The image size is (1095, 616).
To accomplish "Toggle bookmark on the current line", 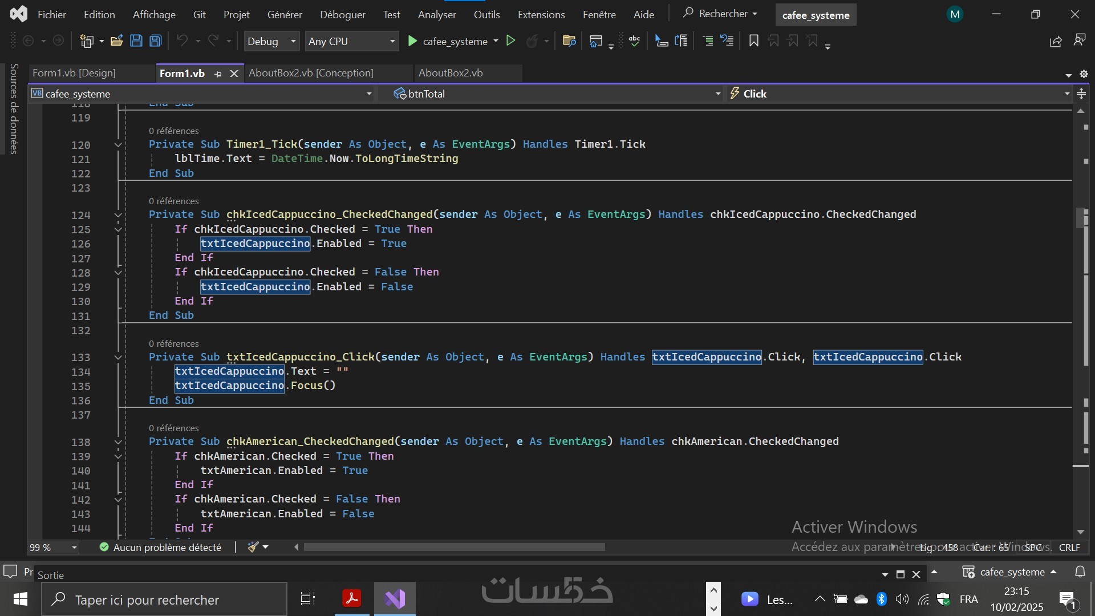I will coord(753,41).
